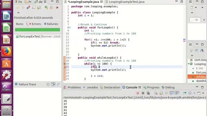Click on code line 'i = i+1;'
Screen dimensions: 207x116
97,76
